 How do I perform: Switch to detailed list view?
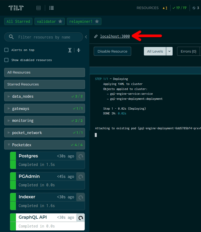click(x=52, y=8)
